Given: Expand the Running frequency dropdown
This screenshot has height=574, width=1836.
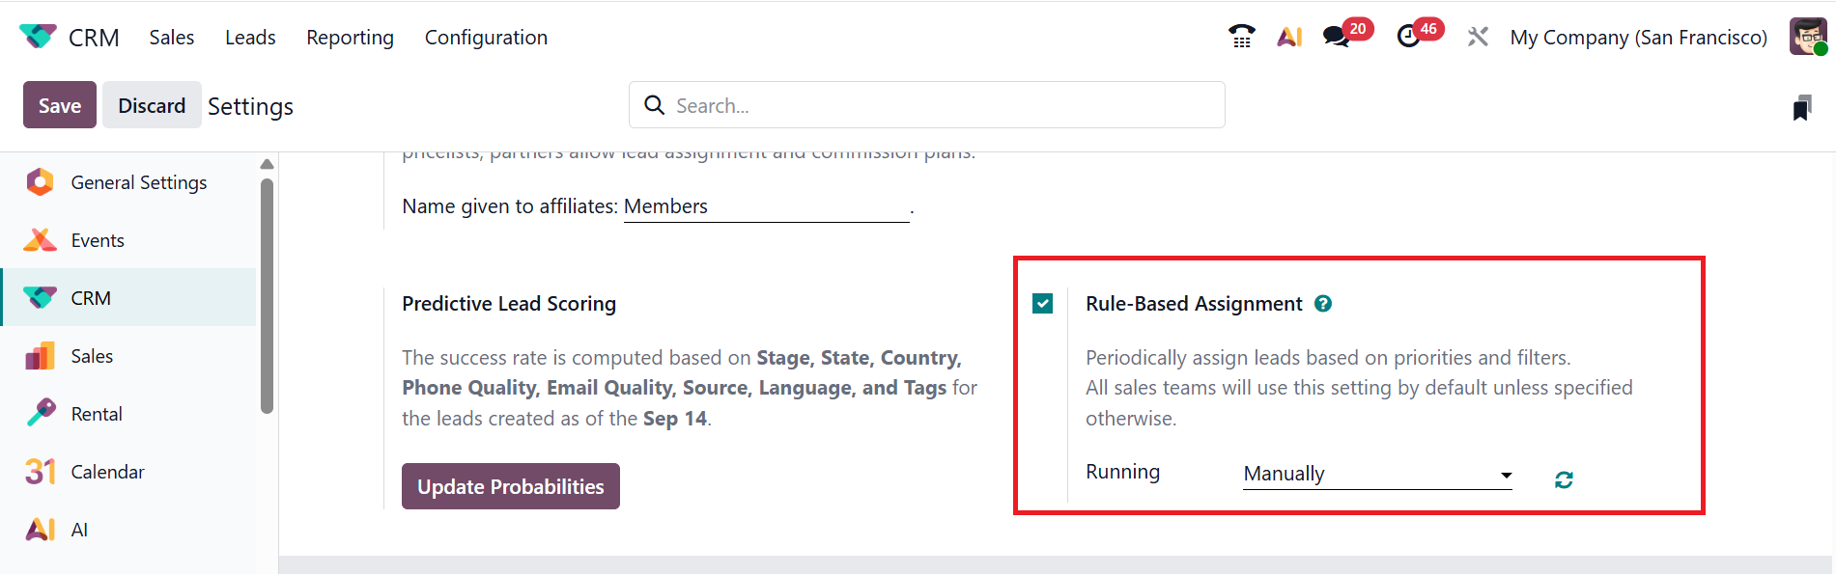Looking at the screenshot, I should 1377,475.
